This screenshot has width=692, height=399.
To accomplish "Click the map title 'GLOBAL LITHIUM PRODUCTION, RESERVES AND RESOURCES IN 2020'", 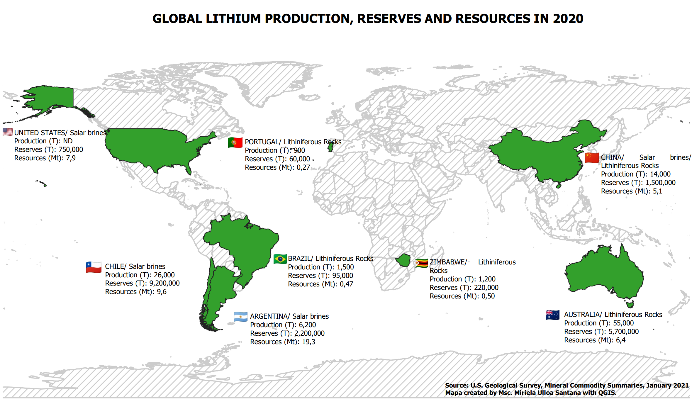I will [368, 18].
